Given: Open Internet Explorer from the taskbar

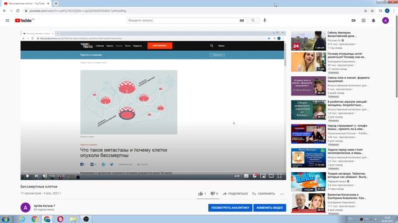Looking at the screenshot, I should (x=22, y=219).
